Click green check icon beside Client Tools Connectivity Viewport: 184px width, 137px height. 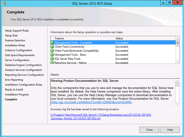(52, 47)
